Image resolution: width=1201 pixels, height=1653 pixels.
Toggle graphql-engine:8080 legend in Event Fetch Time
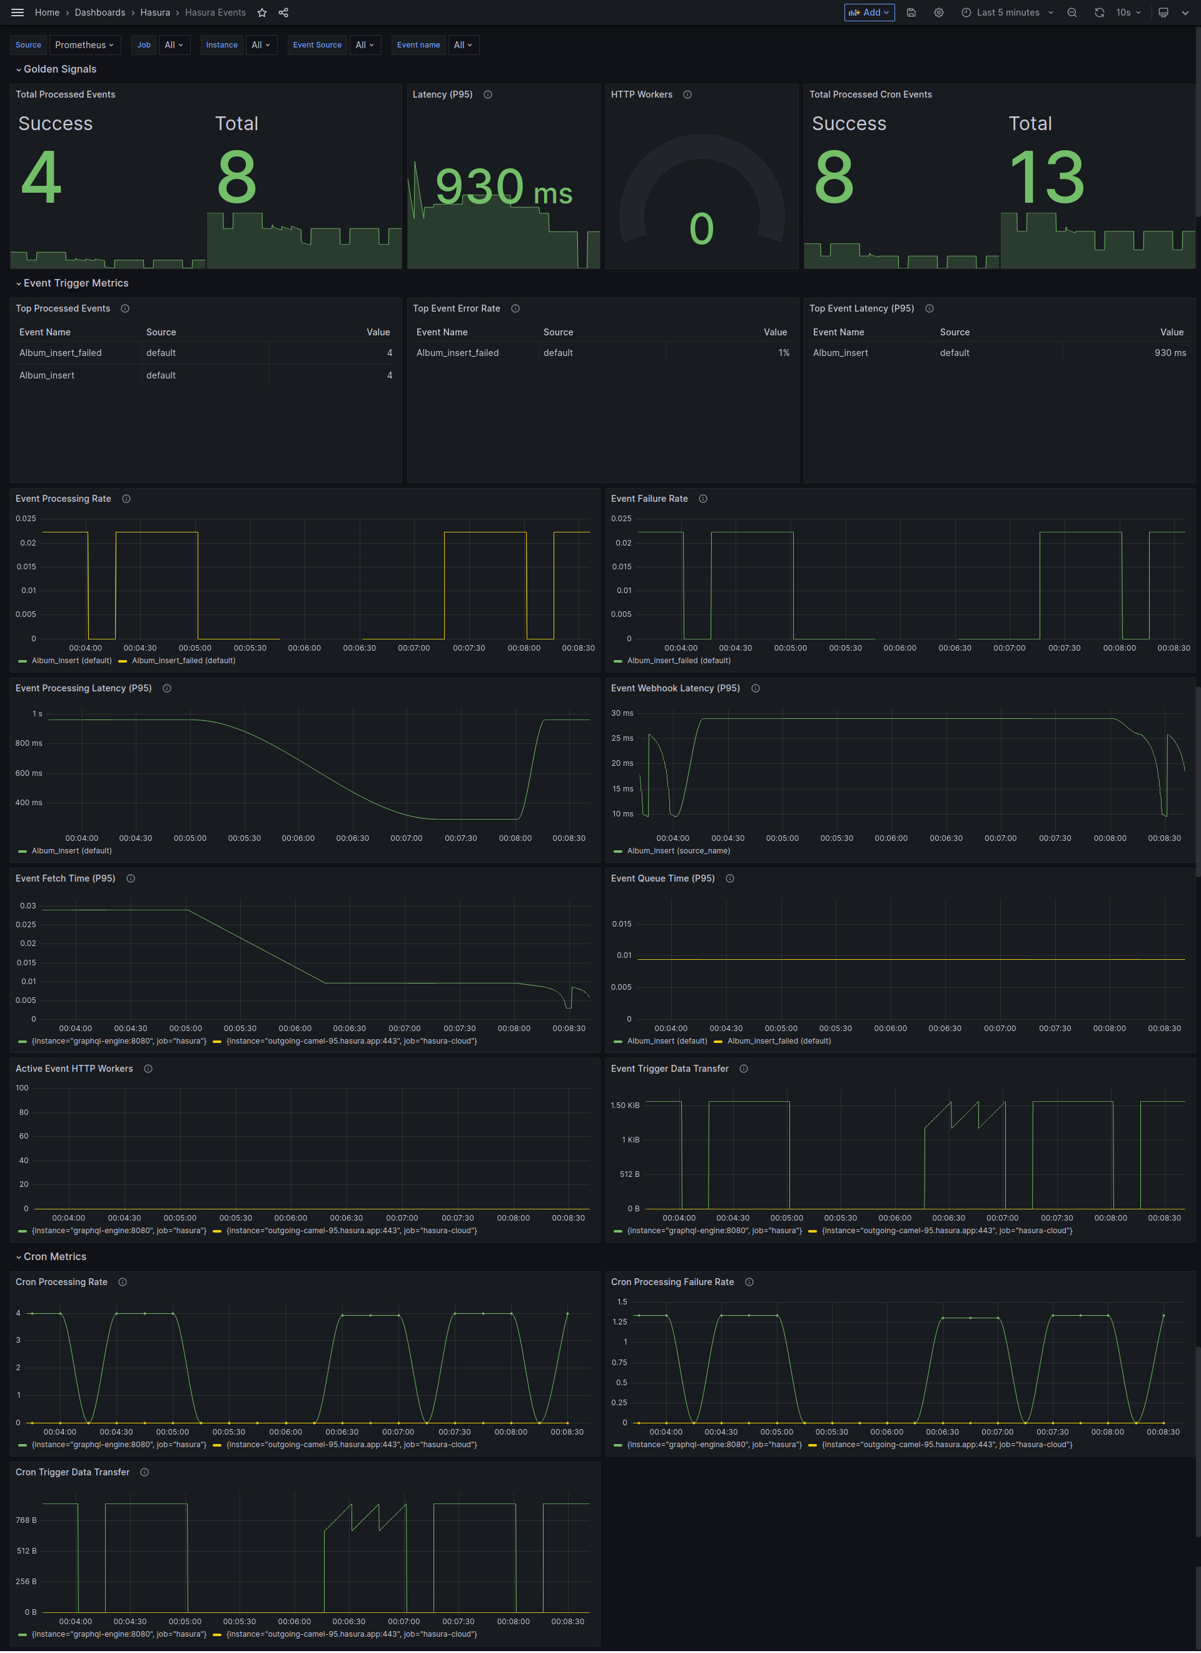tap(119, 1042)
